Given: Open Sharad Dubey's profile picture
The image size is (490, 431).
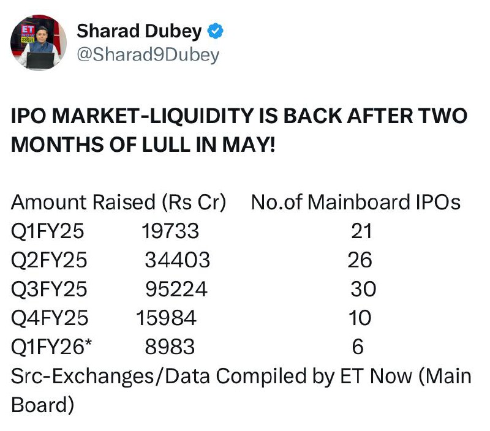Looking at the screenshot, I should (39, 43).
